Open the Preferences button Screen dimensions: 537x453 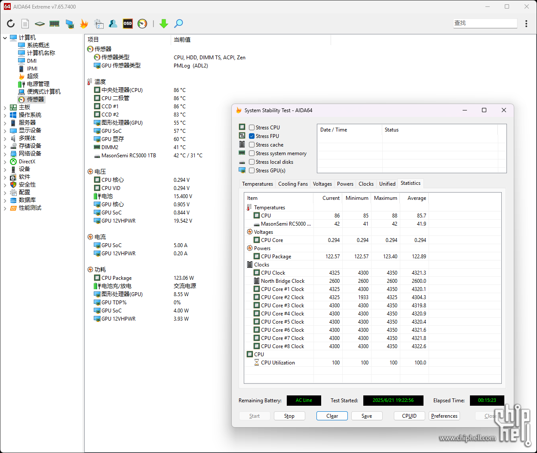coord(444,416)
